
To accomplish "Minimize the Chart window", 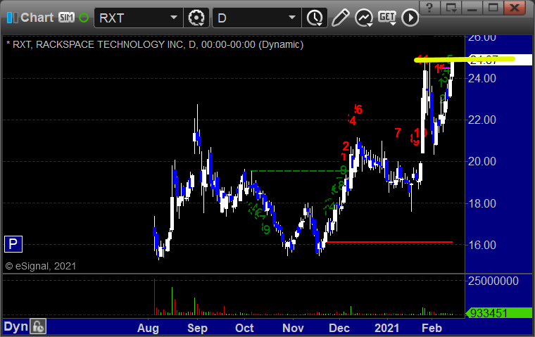I will point(472,8).
